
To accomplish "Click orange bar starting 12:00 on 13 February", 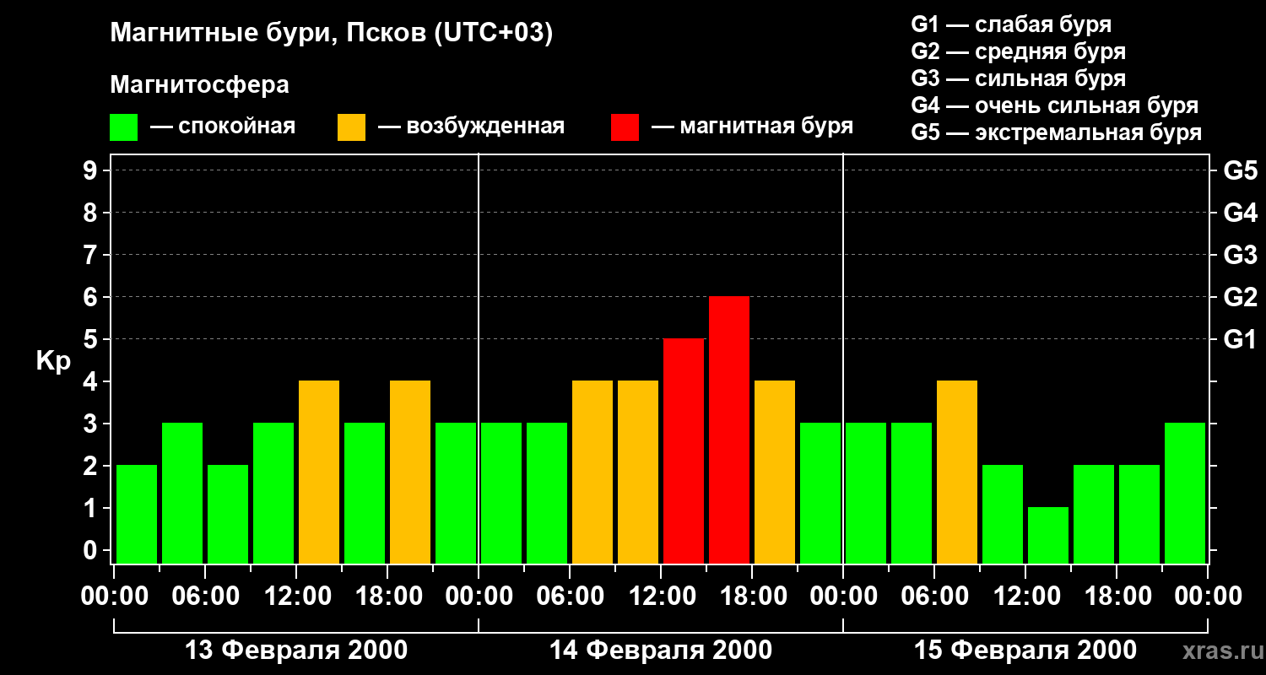I will (x=319, y=472).
